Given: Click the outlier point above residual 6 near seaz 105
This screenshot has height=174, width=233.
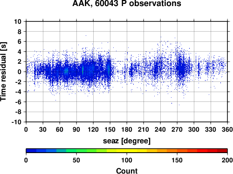Looking at the screenshot, I should [86, 35].
